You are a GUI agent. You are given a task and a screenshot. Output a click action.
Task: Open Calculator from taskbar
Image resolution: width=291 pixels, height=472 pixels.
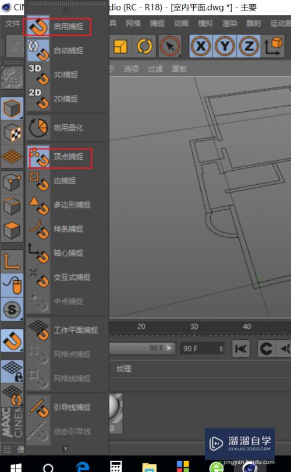[x=116, y=467]
